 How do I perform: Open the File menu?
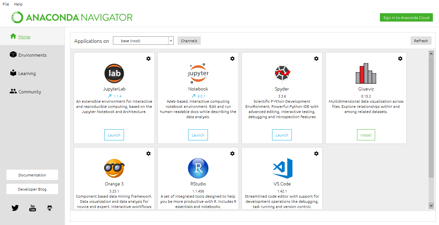click(x=6, y=4)
